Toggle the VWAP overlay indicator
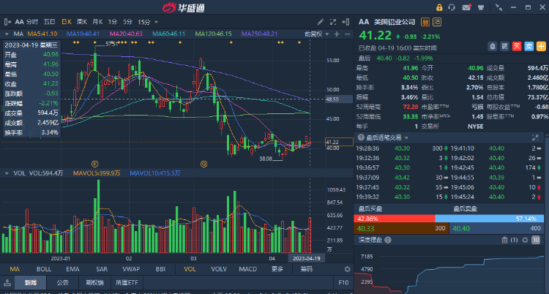The height and width of the screenshot is (294, 549). click(x=131, y=269)
